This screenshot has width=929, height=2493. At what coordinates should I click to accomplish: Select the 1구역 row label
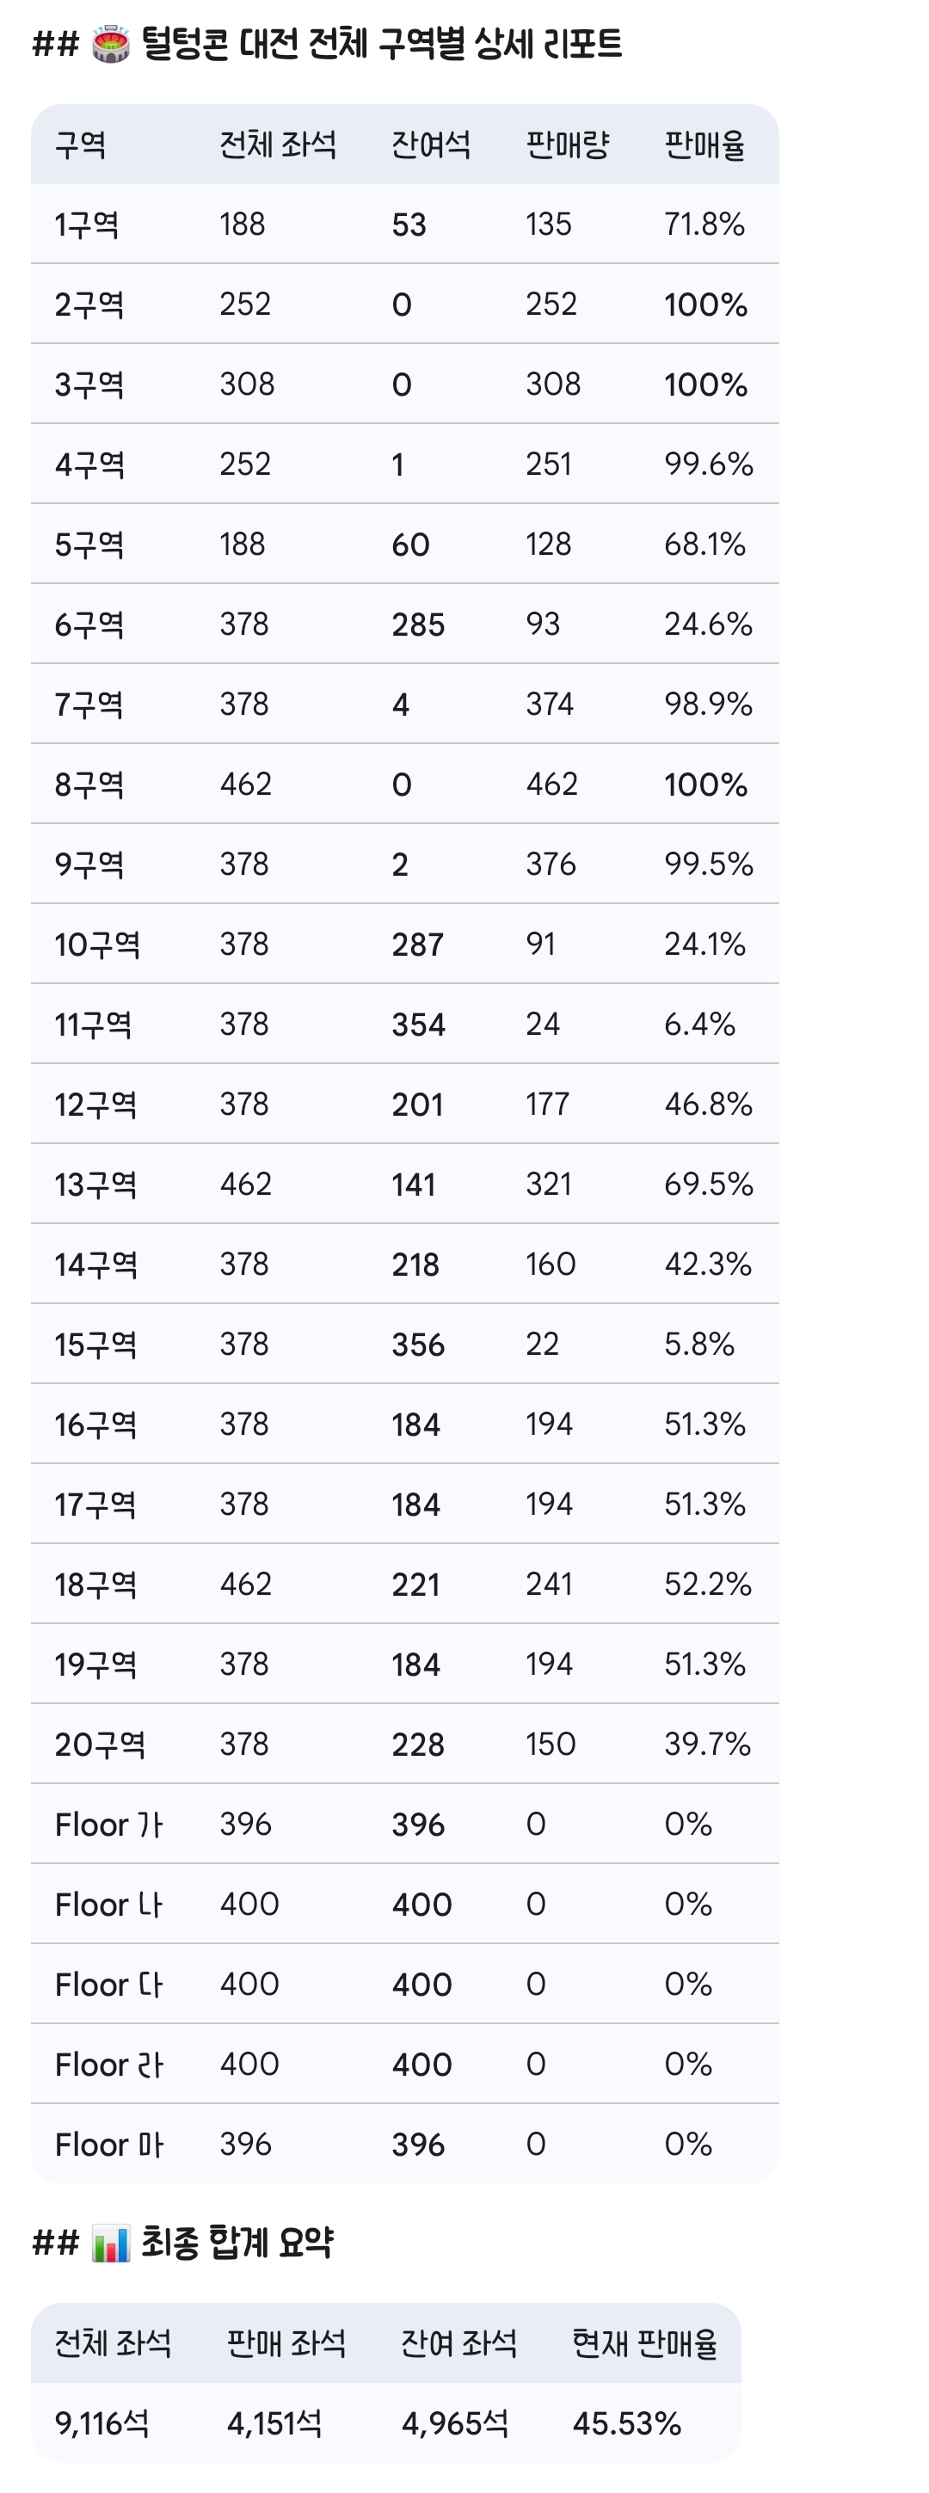pos(87,225)
